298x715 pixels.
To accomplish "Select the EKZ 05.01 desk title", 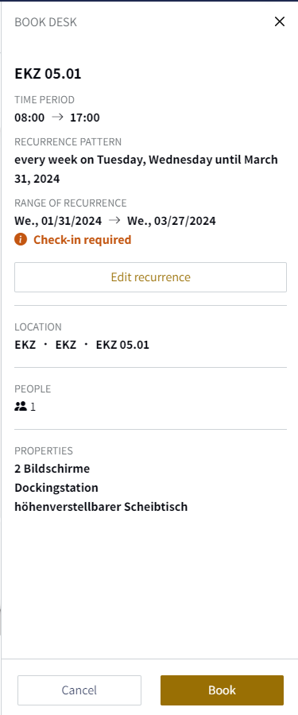I will click(x=48, y=73).
